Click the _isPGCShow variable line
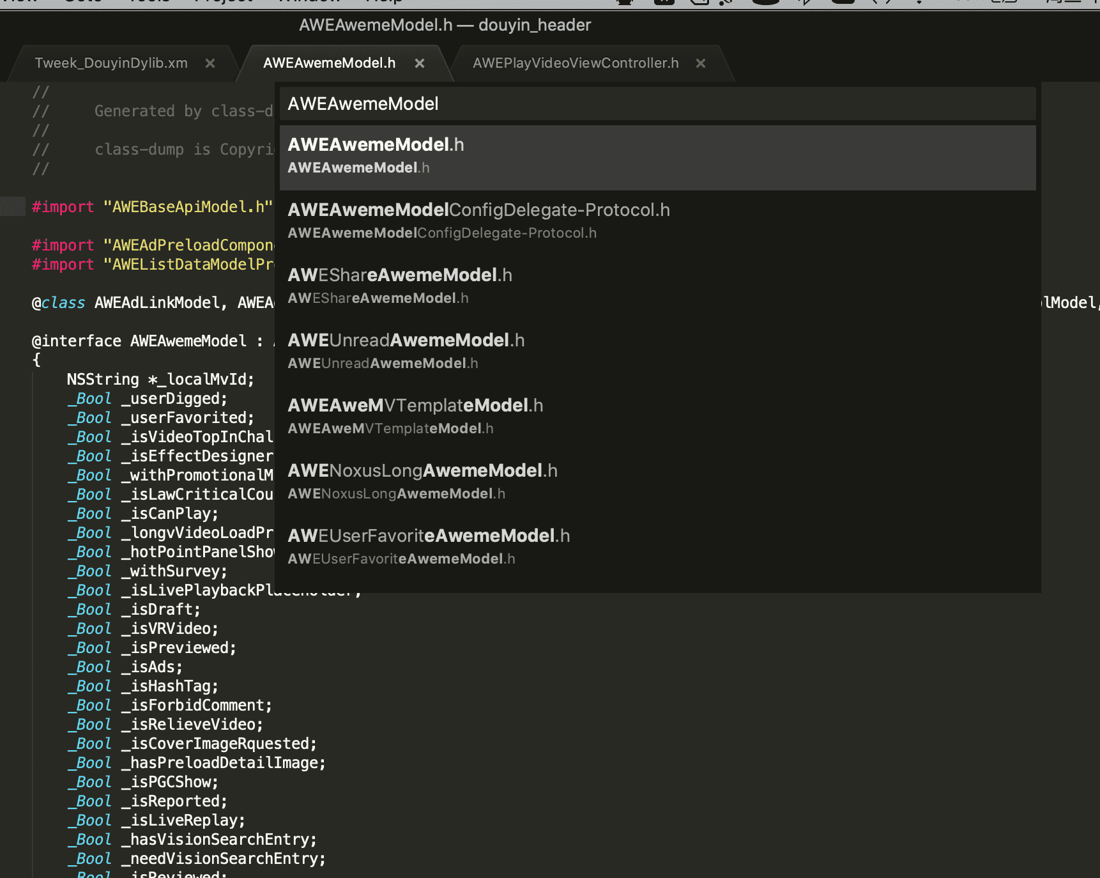The width and height of the screenshot is (1100, 878). tap(143, 782)
